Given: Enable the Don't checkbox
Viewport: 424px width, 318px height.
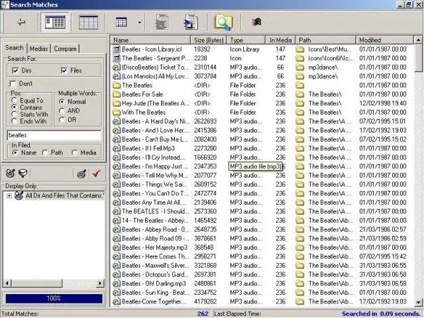Looking at the screenshot, I should pyautogui.click(x=13, y=84).
